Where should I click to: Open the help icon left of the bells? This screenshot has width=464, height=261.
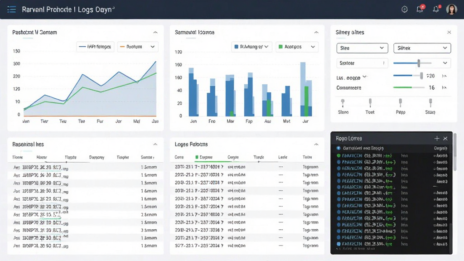[x=405, y=10]
